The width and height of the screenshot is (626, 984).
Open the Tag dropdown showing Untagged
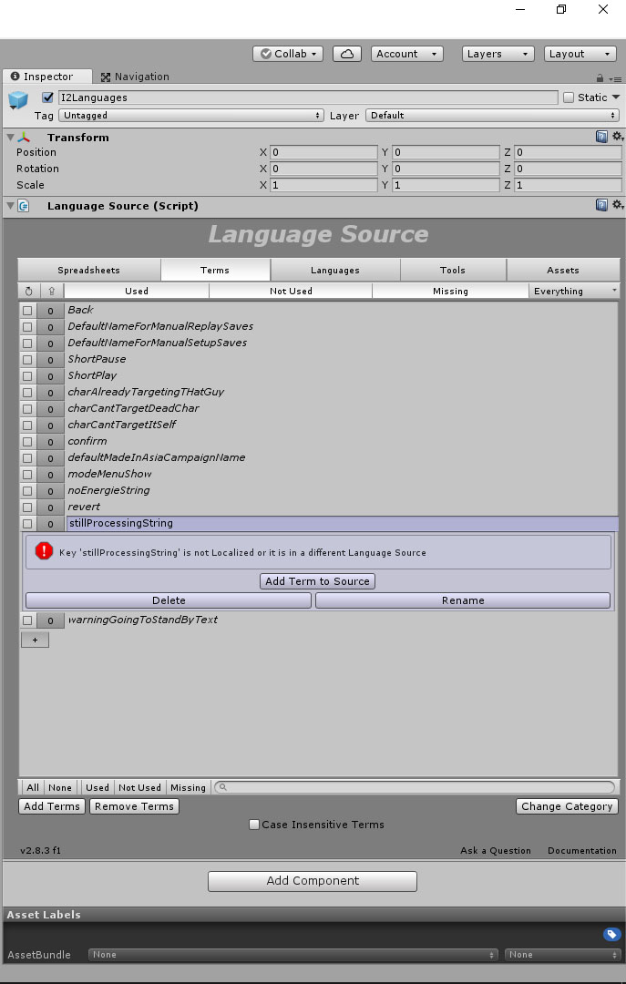(x=190, y=116)
